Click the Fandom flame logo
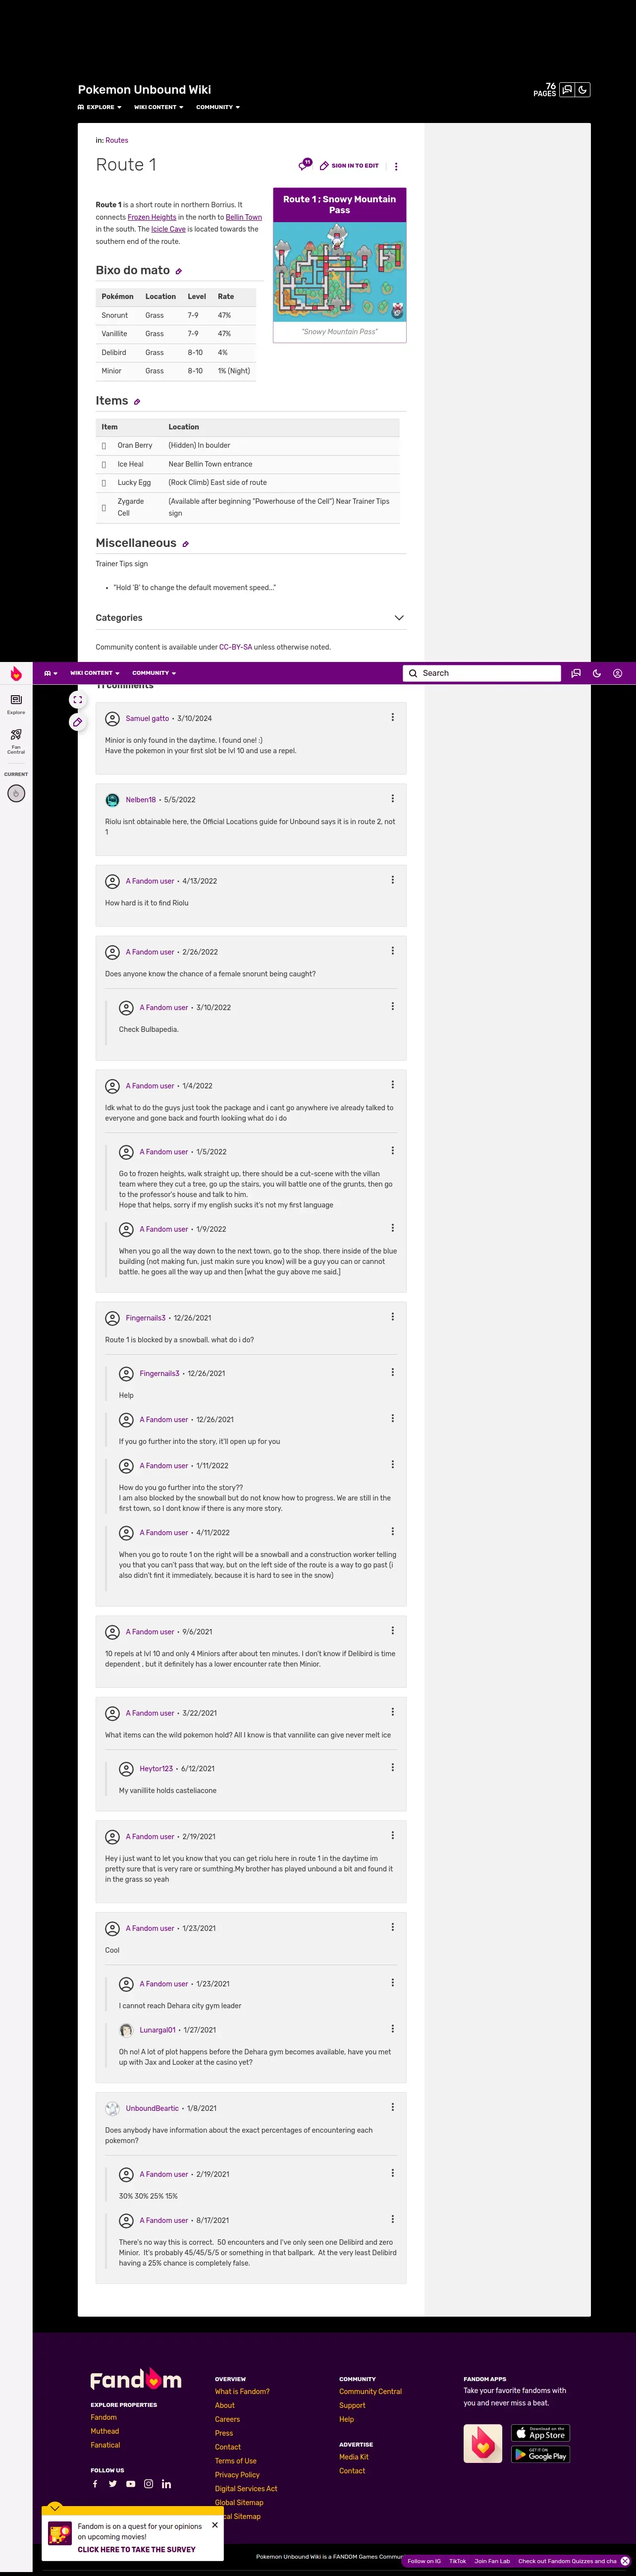The height and width of the screenshot is (2576, 636). pos(16,673)
